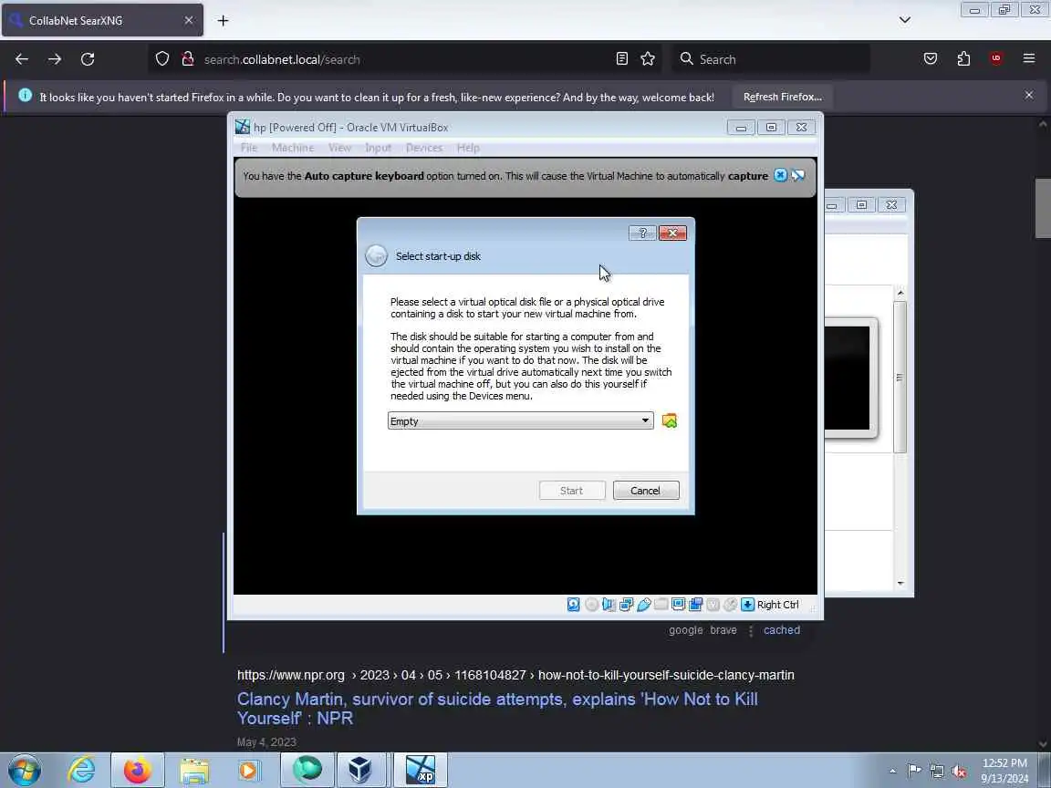Viewport: 1051px width, 788px height.
Task: Click the audio indicator in VM status bar
Action: [x=609, y=605]
